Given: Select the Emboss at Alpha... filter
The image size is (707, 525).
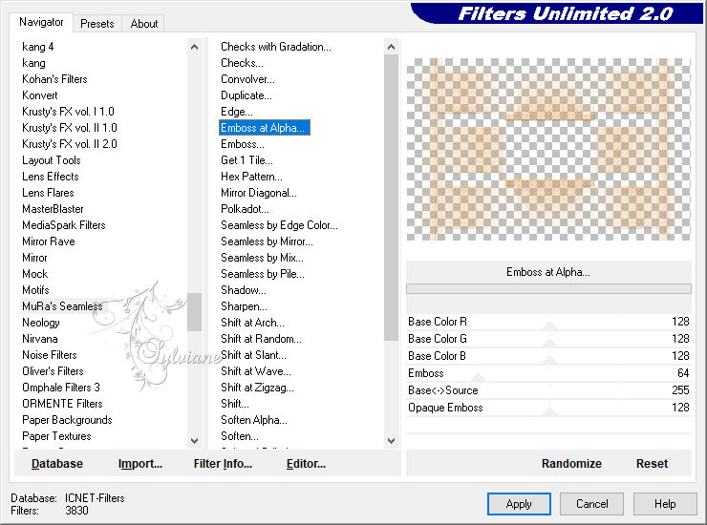Looking at the screenshot, I should 265,128.
